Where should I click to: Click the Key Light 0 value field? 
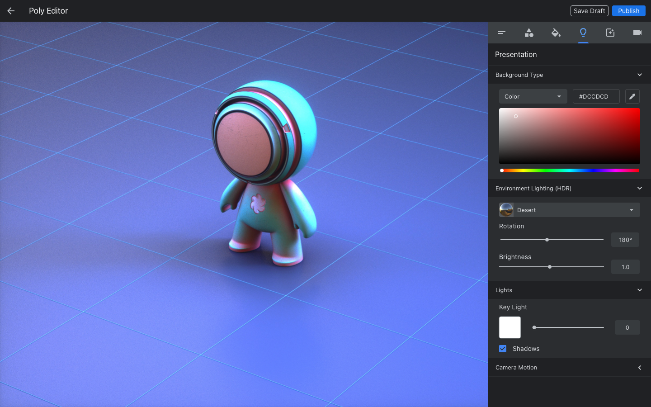(x=627, y=327)
